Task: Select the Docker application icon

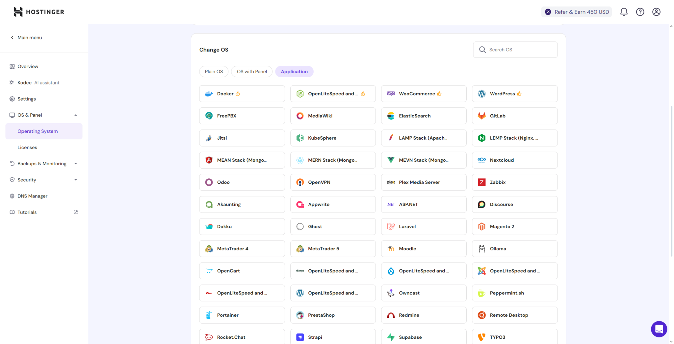Action: pyautogui.click(x=209, y=94)
